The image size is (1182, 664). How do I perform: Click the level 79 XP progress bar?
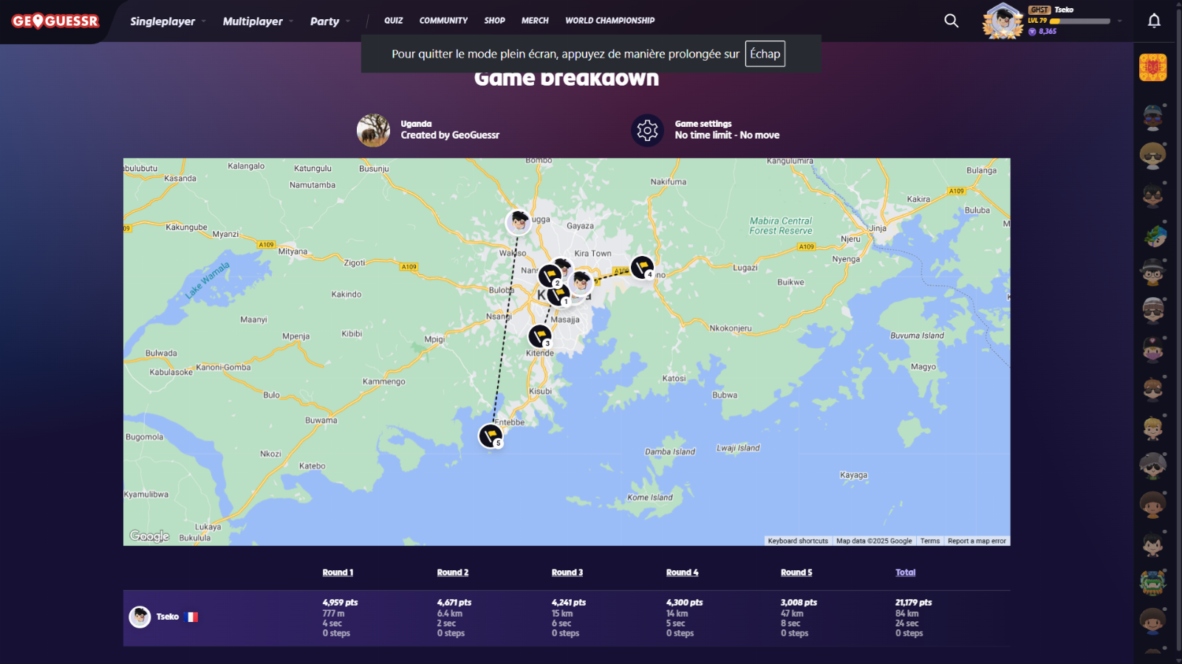click(1080, 21)
